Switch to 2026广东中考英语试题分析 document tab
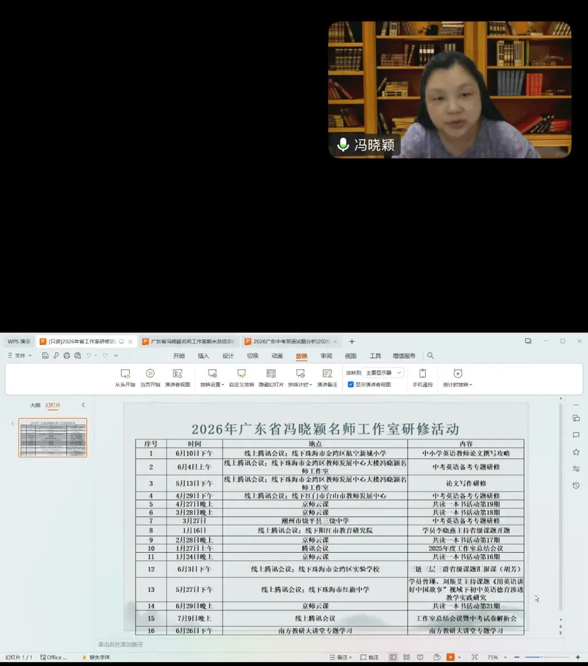This screenshot has height=666, width=588. tap(291, 342)
